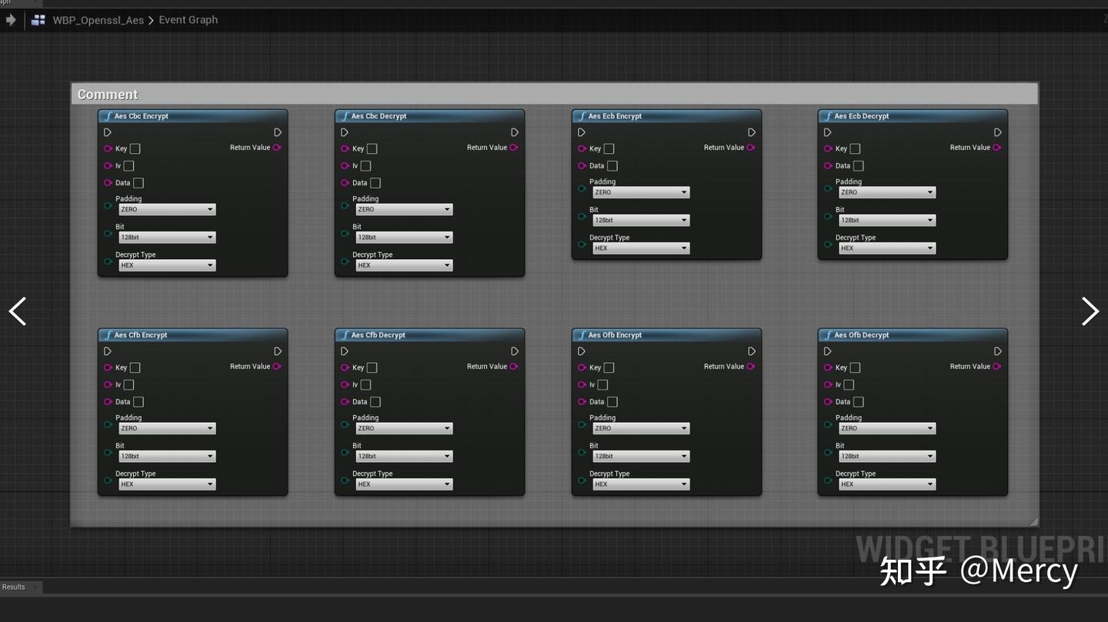Toggle the Key checkbox on Aes Cbc Encrypt
The width and height of the screenshot is (1108, 622).
coord(135,148)
